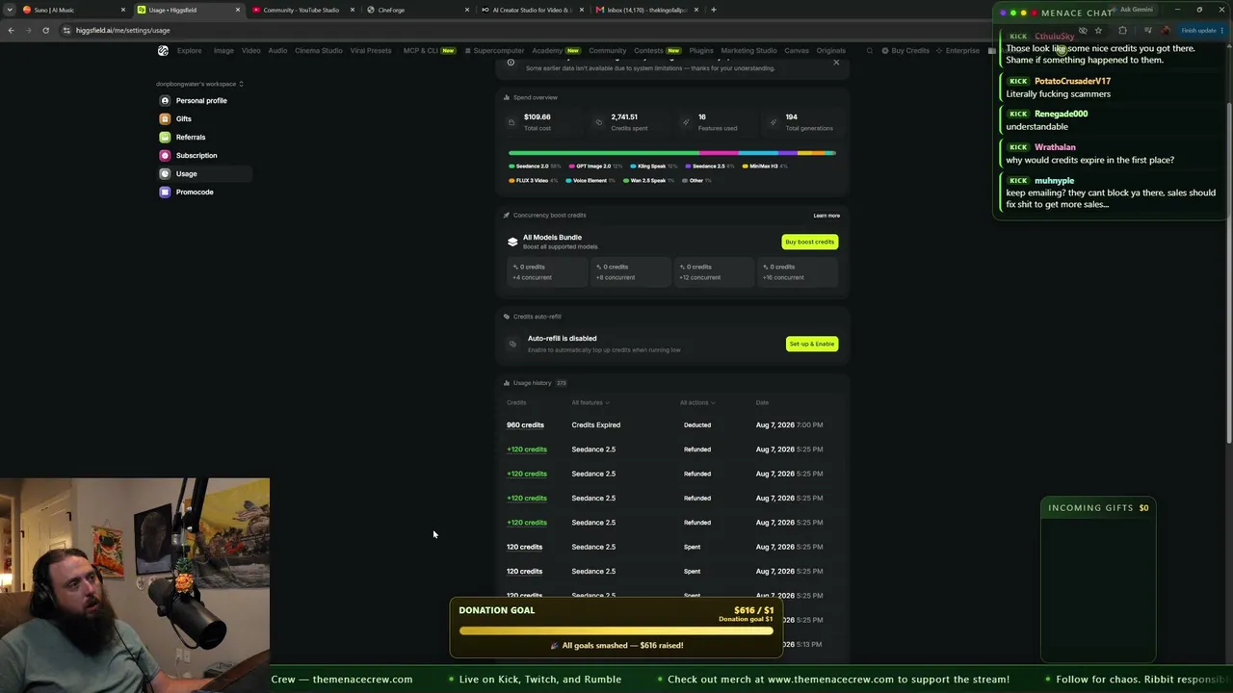Click the auto-refill coins icon

pos(512,344)
